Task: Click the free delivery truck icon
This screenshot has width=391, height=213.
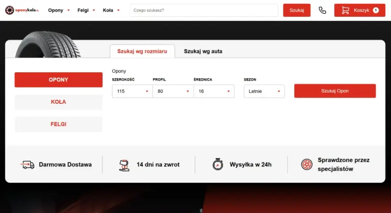Action: [x=28, y=165]
